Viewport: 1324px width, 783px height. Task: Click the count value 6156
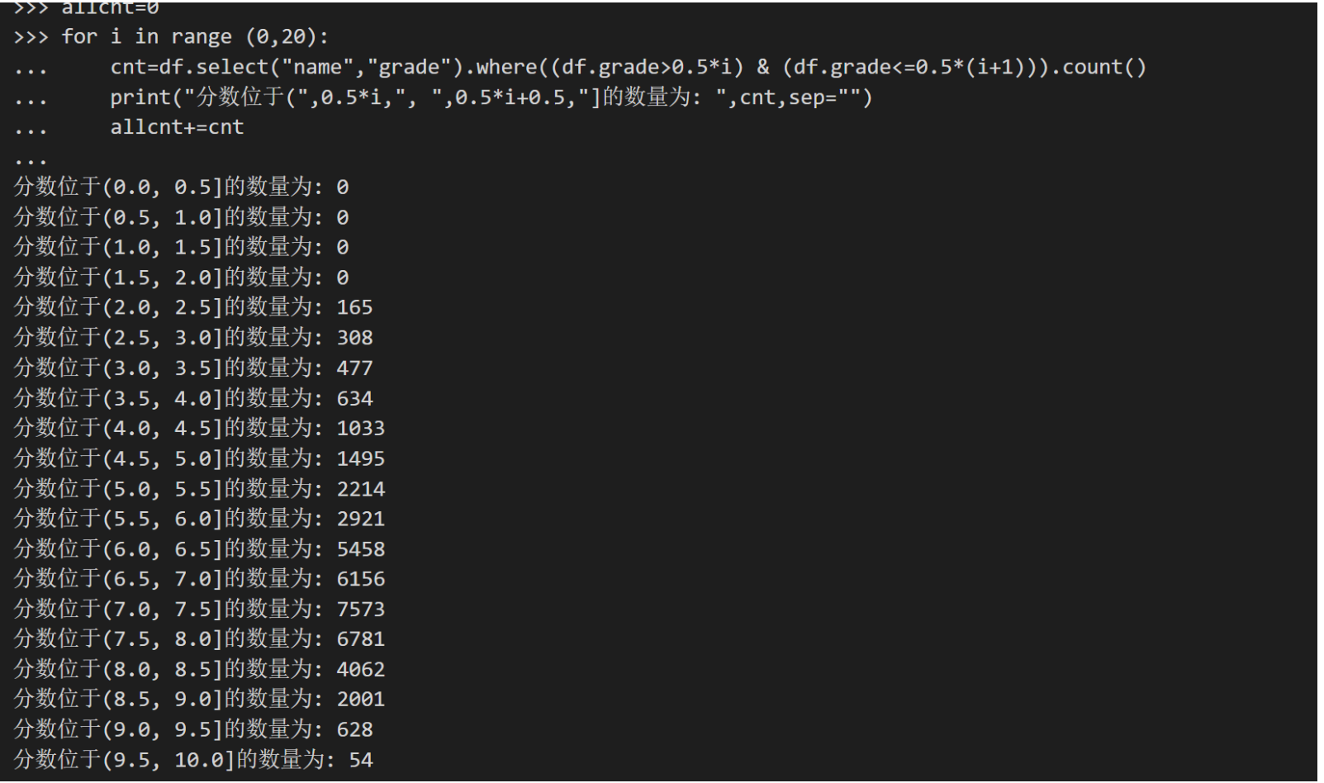coord(360,579)
